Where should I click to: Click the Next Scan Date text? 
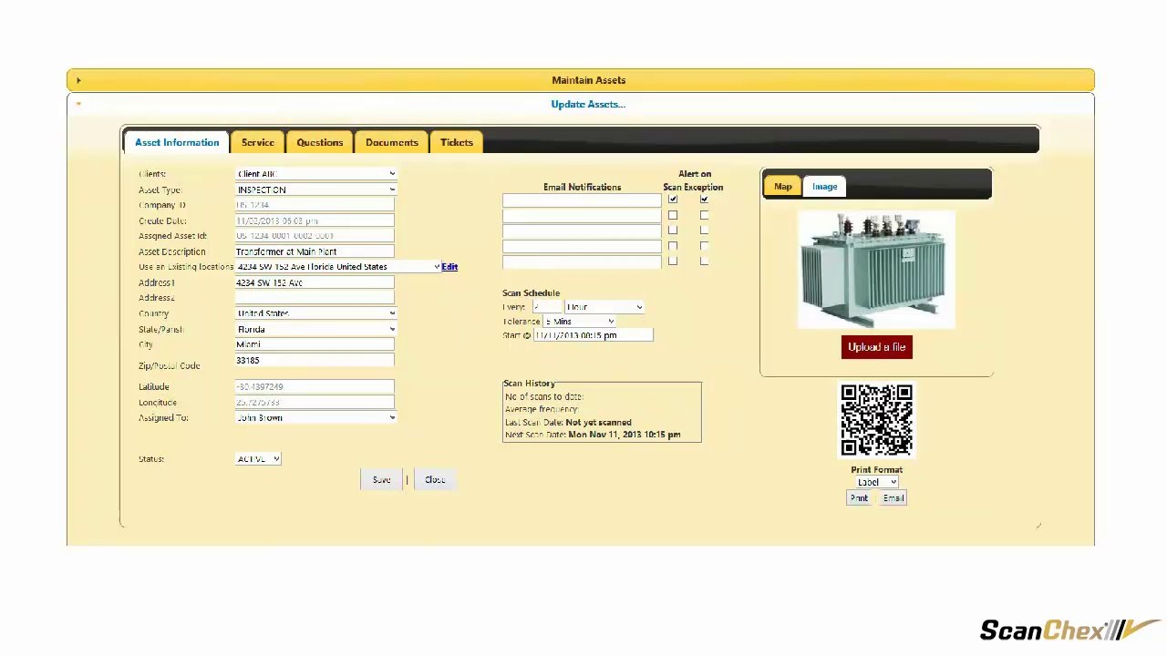(593, 435)
